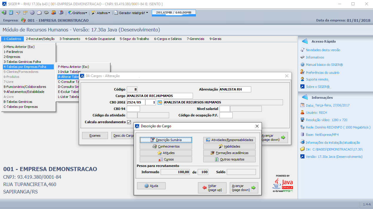The image size is (373, 209).
Task: Click the installation info icon
Action: point(302,142)
